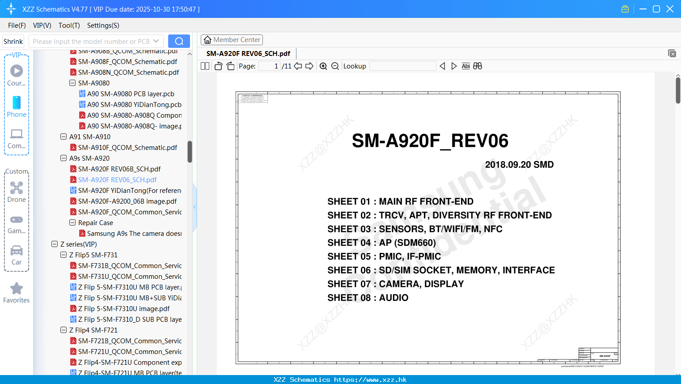Click the blue search button
Image resolution: width=681 pixels, height=384 pixels.
click(x=179, y=41)
